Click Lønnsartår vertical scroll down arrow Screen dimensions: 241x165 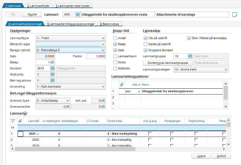[228, 144]
